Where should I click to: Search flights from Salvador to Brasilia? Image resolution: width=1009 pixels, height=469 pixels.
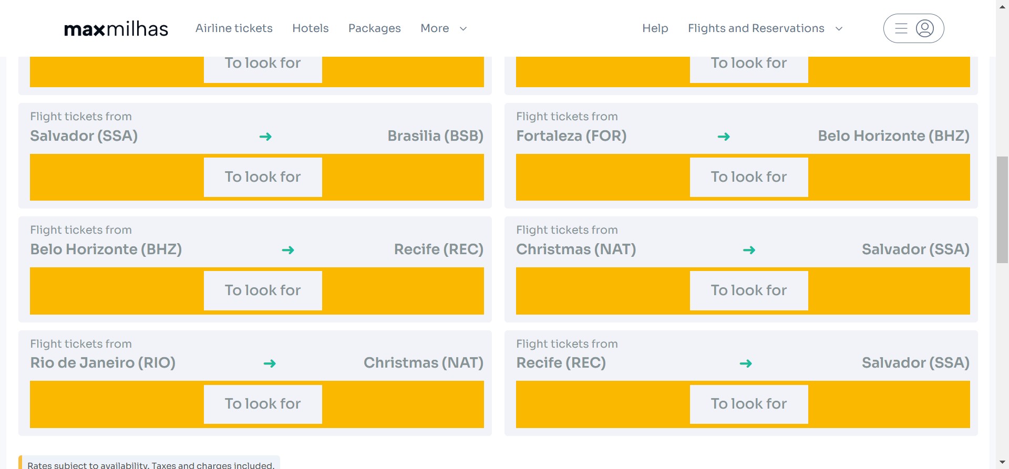click(263, 177)
